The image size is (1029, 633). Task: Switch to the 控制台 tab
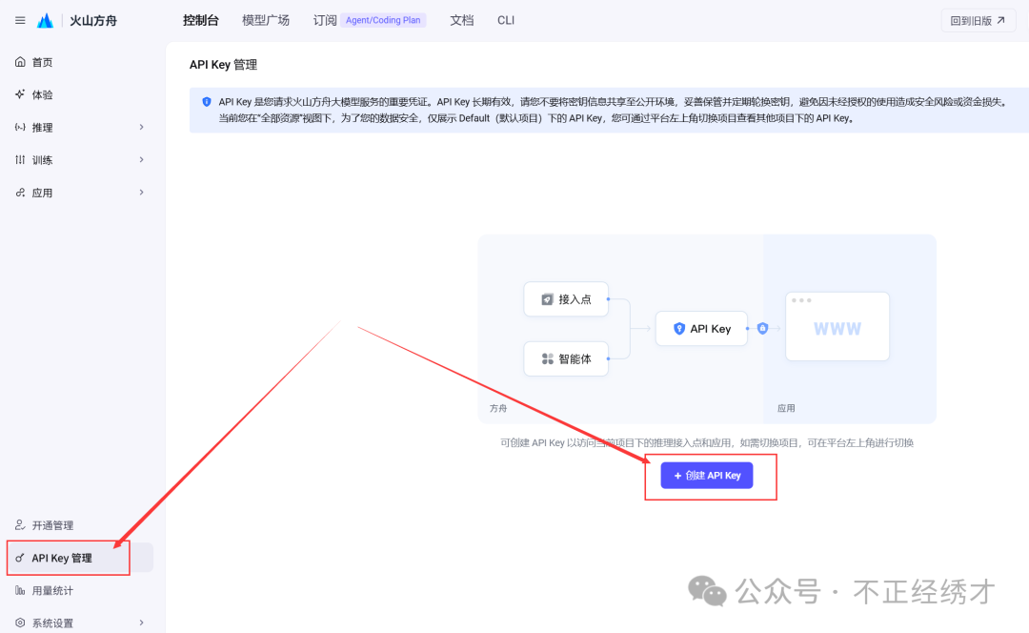click(x=201, y=20)
